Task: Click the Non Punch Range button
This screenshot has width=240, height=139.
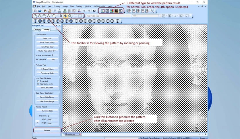Action: click(47, 101)
